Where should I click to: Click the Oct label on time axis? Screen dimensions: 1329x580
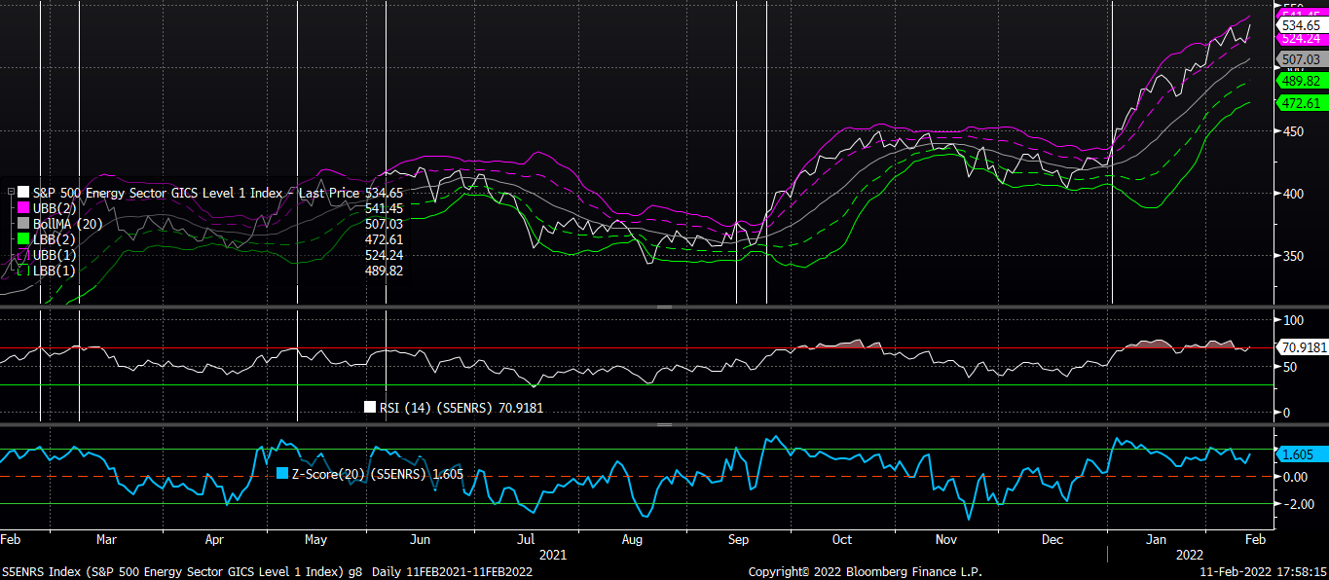click(x=842, y=539)
